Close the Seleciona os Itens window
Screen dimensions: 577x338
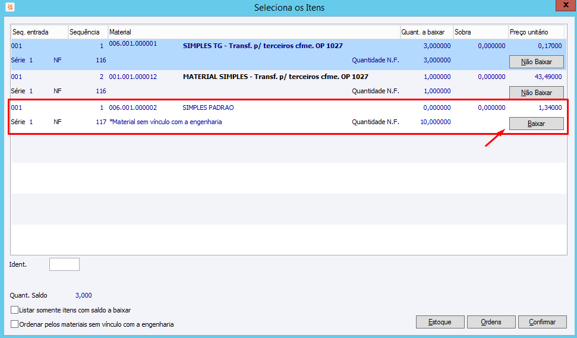click(566, 5)
